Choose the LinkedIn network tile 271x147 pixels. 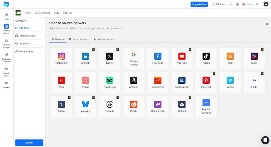tap(85, 59)
